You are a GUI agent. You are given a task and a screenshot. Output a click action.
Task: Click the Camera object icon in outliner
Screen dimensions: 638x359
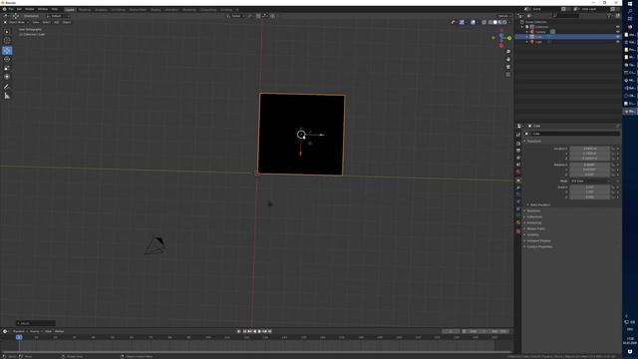pos(531,32)
